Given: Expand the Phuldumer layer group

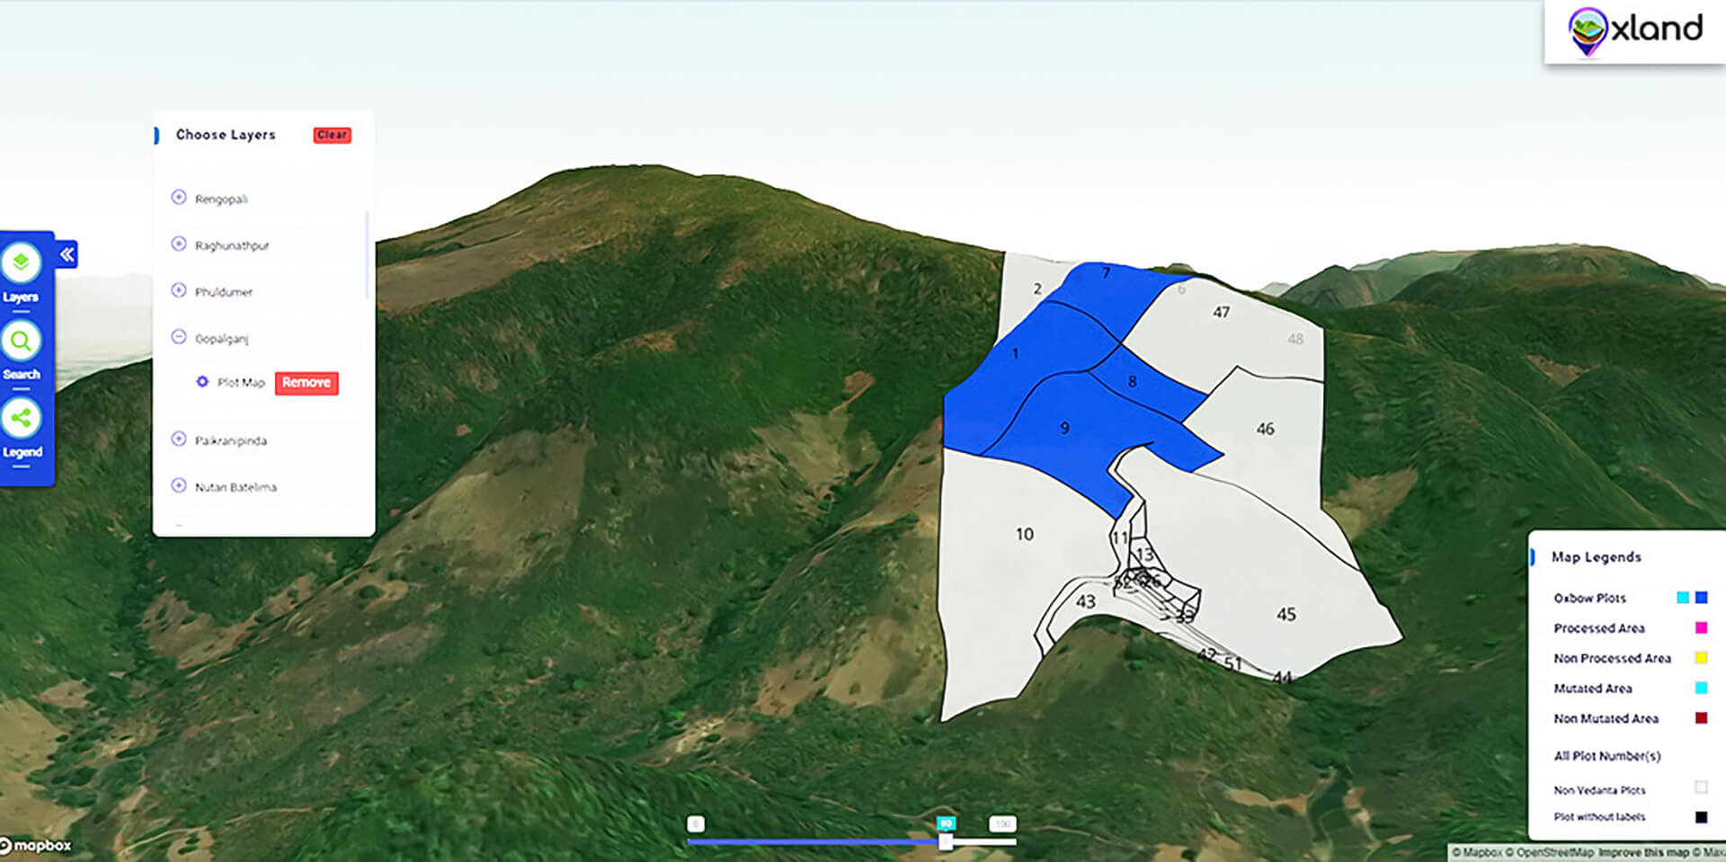Looking at the screenshot, I should click(179, 291).
